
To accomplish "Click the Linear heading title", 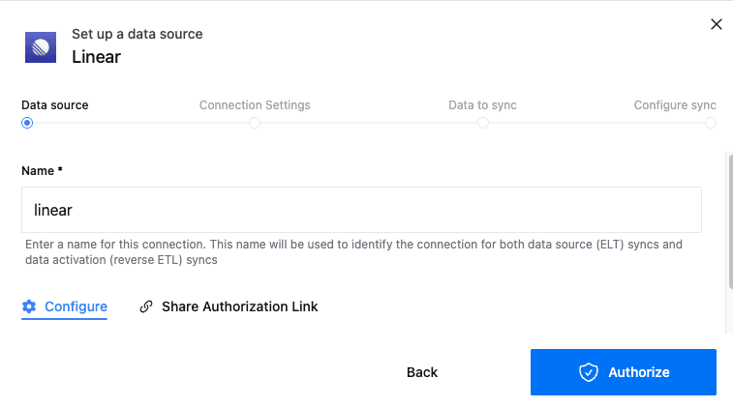I will (96, 57).
